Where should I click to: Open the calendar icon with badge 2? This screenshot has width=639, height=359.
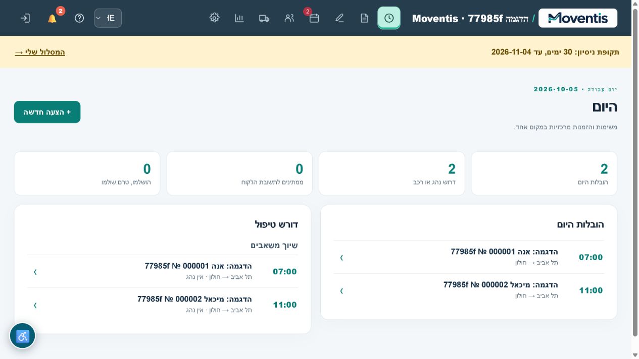(314, 18)
